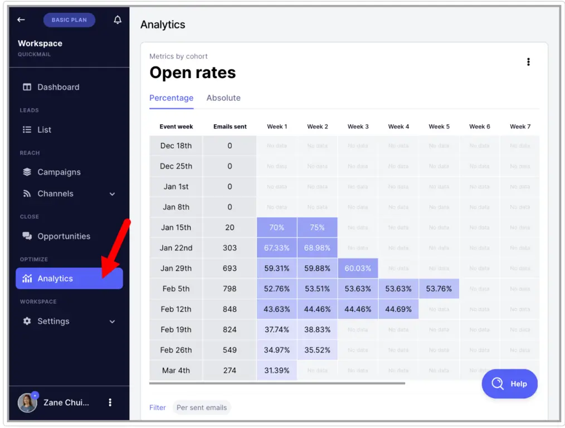The height and width of the screenshot is (428, 565).
Task: Click the back arrow icon in the sidebar
Action: pos(21,20)
